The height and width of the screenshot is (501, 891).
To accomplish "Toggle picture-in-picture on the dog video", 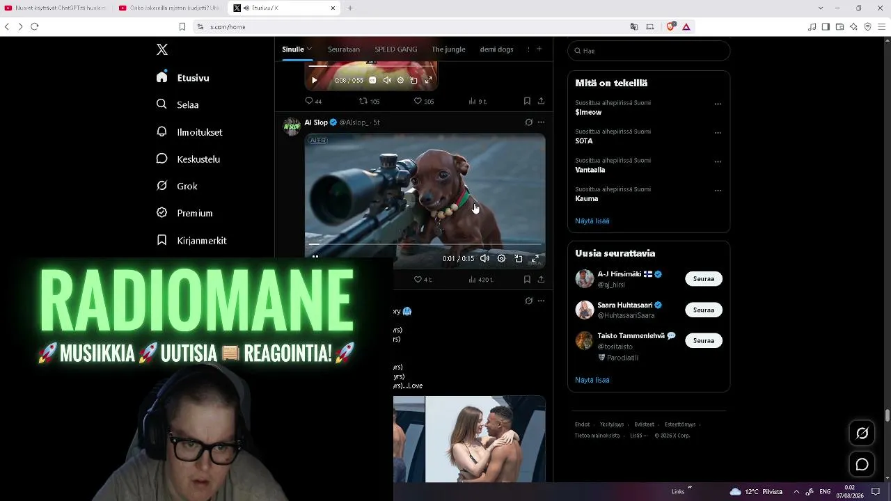I will pyautogui.click(x=519, y=258).
